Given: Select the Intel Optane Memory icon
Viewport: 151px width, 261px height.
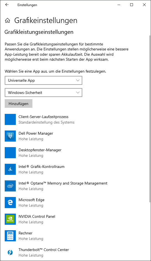Looking at the screenshot, I should (10, 186).
